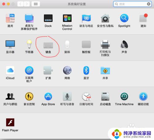Clear the search field with the X button
154x140 pixels.
(148, 4)
